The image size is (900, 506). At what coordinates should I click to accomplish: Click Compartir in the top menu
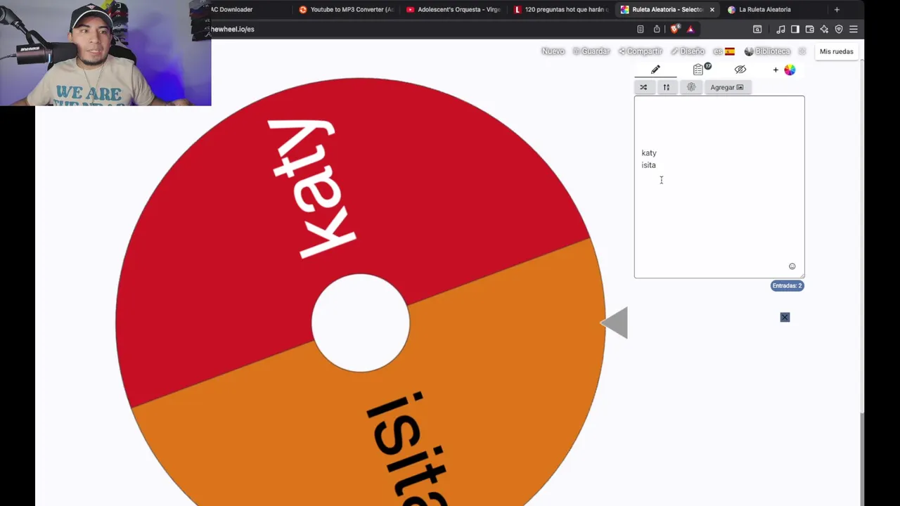pos(641,51)
